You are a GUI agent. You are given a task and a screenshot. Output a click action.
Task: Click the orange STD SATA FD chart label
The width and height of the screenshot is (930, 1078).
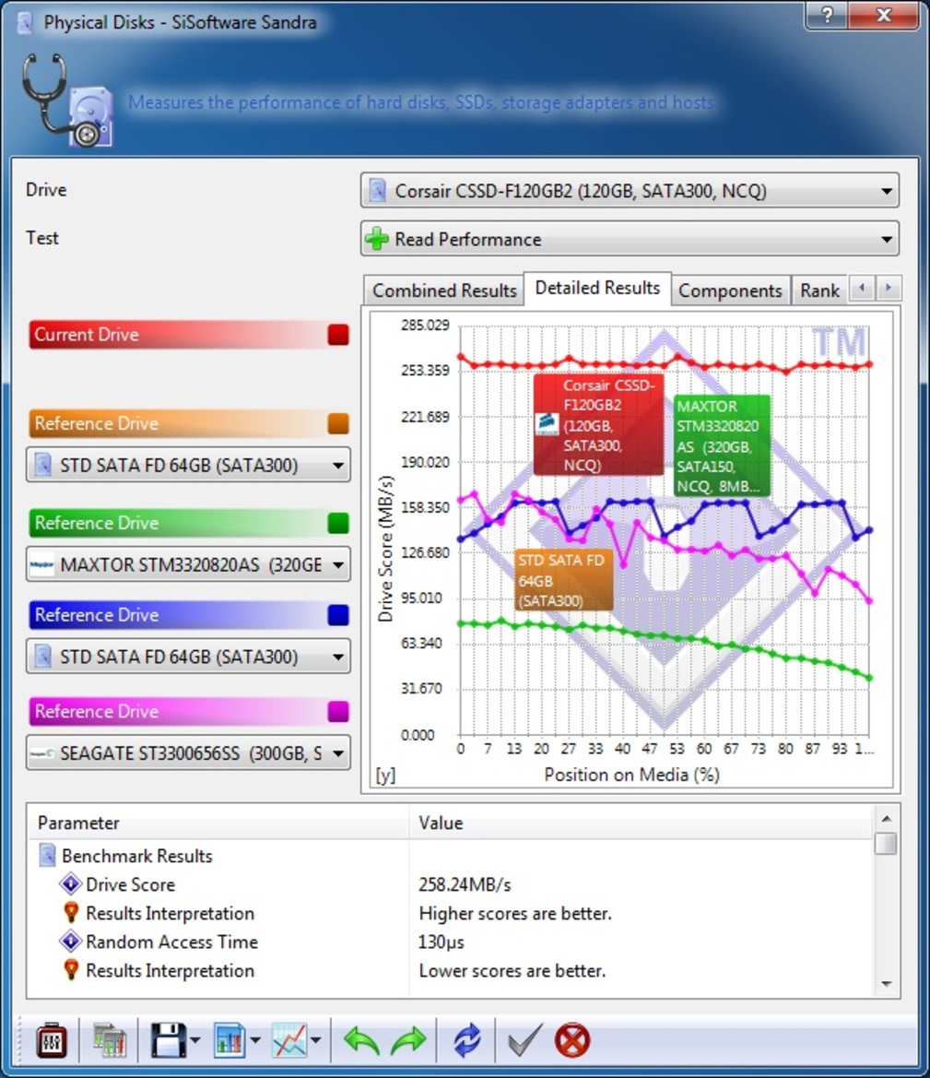coord(564,579)
